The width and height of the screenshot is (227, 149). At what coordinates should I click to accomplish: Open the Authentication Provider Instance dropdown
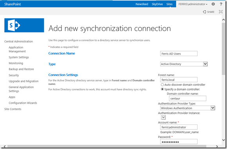pos(163,117)
